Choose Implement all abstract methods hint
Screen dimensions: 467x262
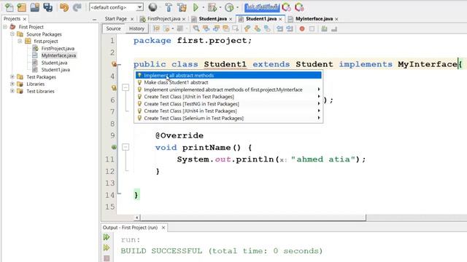228,75
